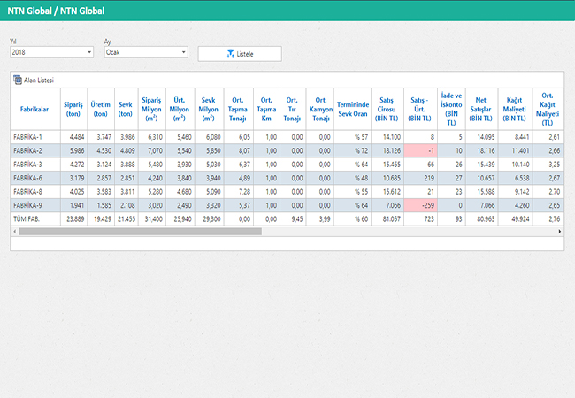
Task: Click the horizontal scrollbar thumb under table
Action: (x=140, y=231)
